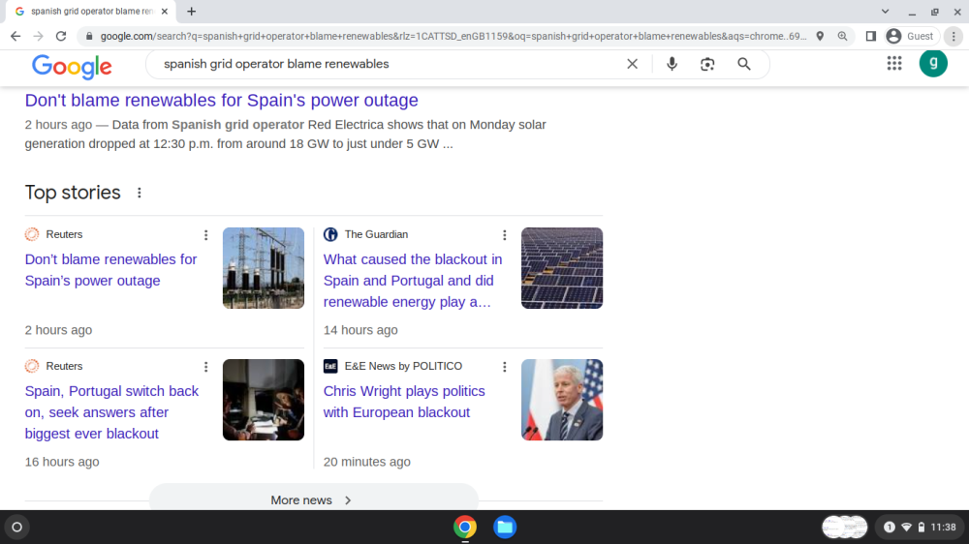Screen dimensions: 969x544
Task: Click the Reuters source icon in first story
Action: [x=32, y=234]
